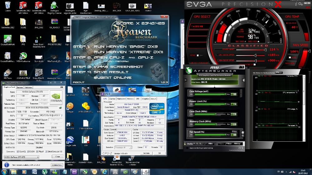This screenshot has width=312, height=175.
Task: Toggle apply overclocking at system startup in Afterburner
Action: pos(187,148)
